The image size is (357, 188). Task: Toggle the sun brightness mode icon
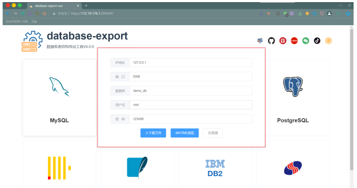tap(307, 14)
